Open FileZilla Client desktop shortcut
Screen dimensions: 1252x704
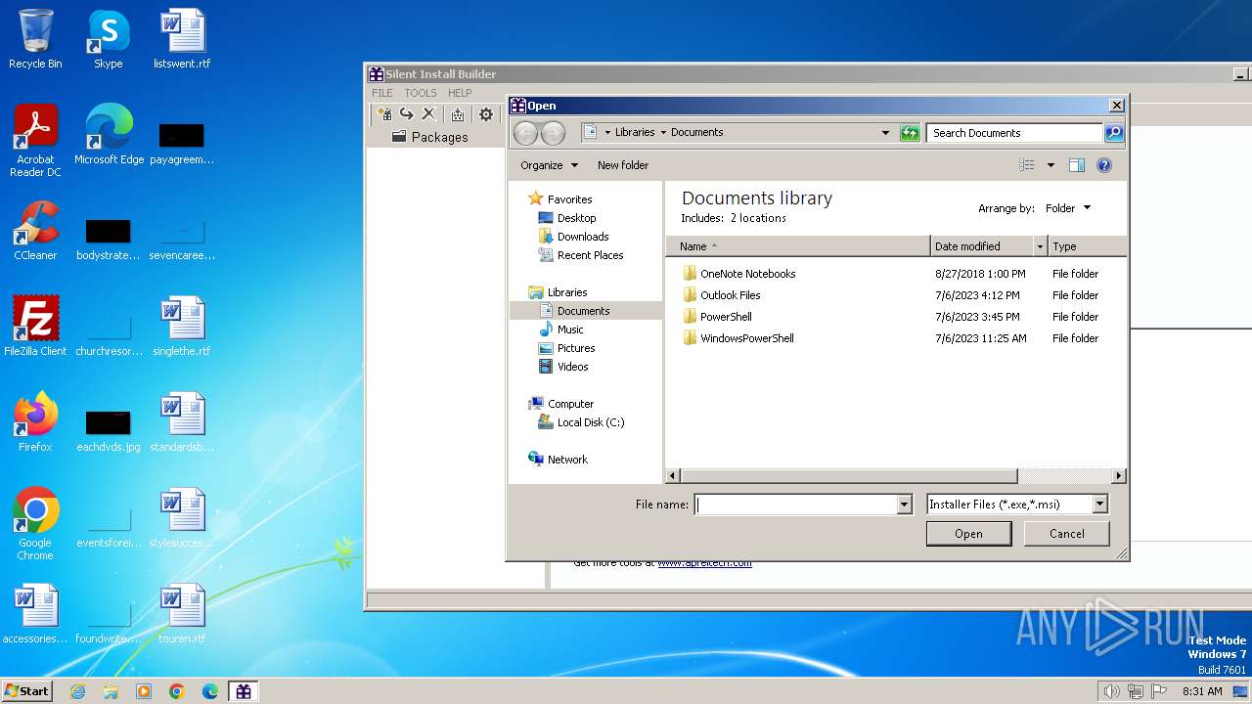tap(35, 327)
